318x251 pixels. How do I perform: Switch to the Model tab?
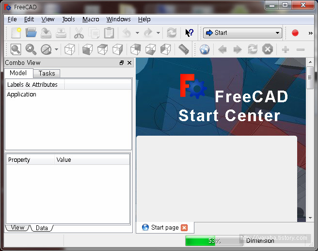(18, 73)
